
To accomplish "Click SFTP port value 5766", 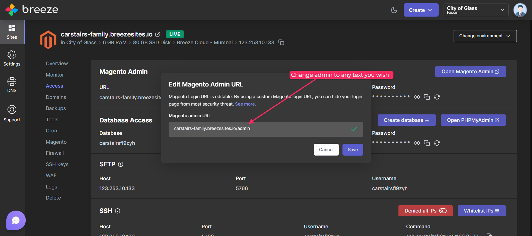I will [242, 188].
